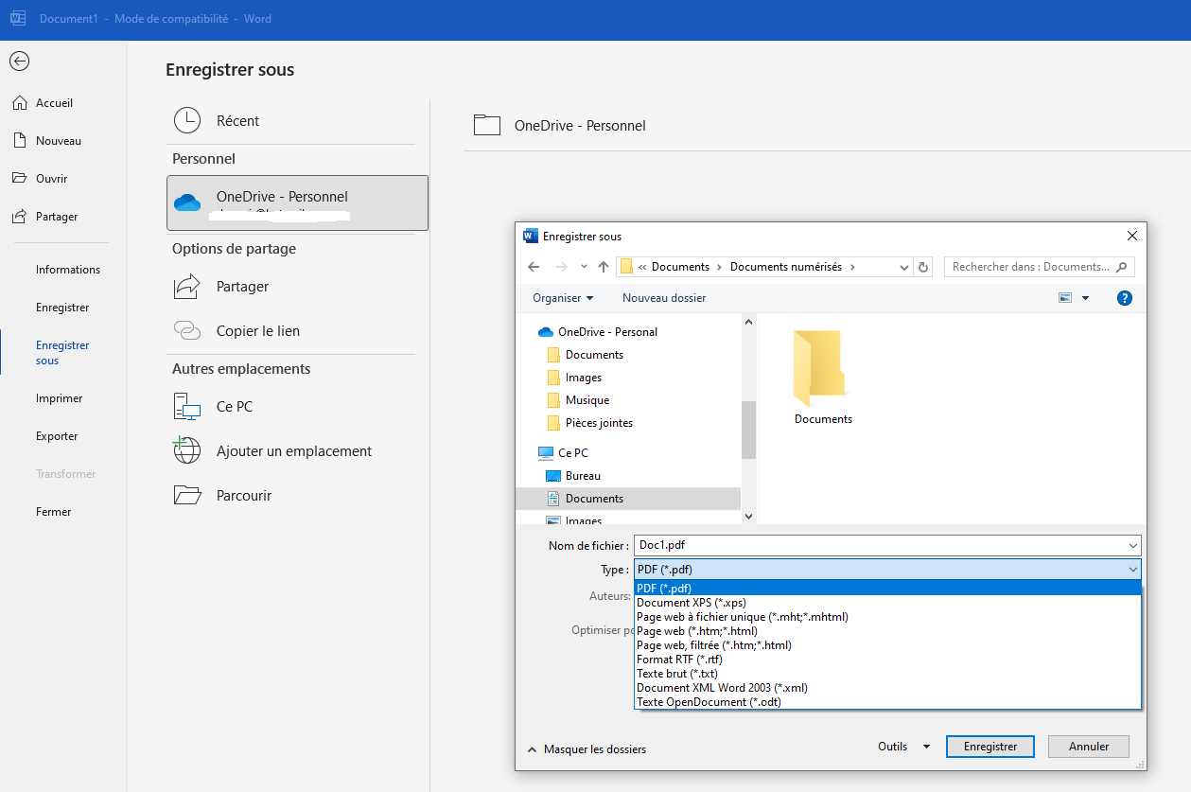The width and height of the screenshot is (1191, 792).
Task: Expand the Organiser dropdown menu
Action: click(563, 298)
